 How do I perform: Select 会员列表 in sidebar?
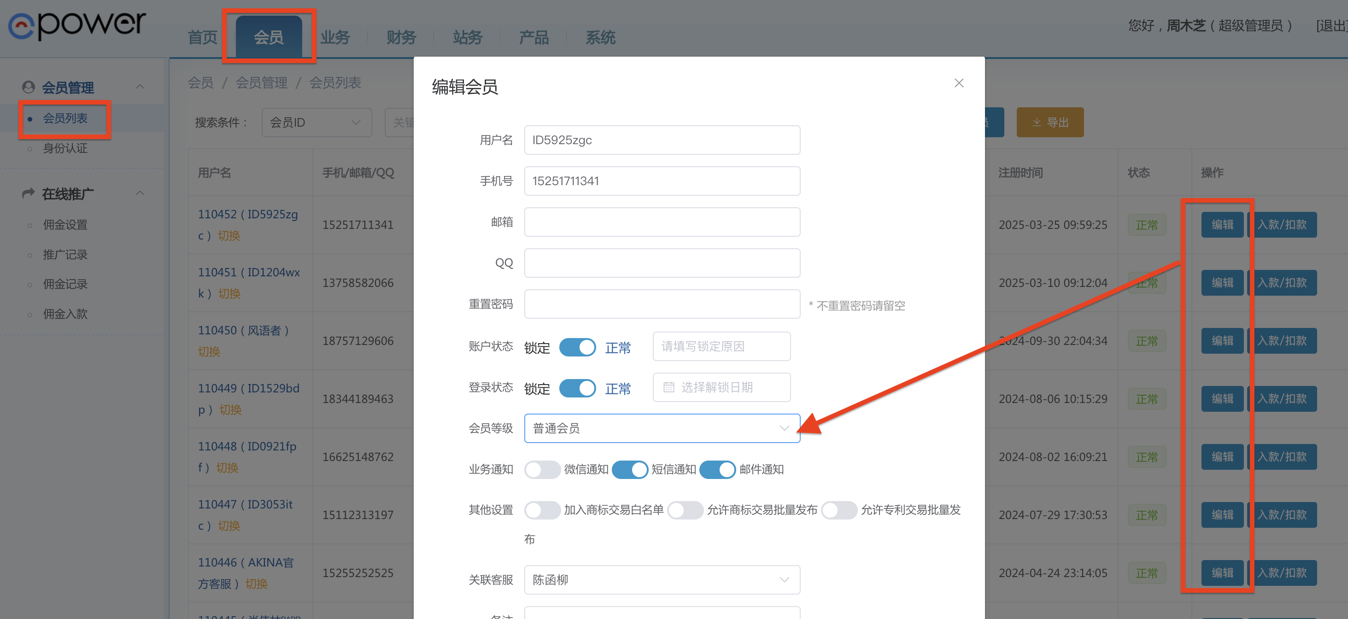coord(65,118)
